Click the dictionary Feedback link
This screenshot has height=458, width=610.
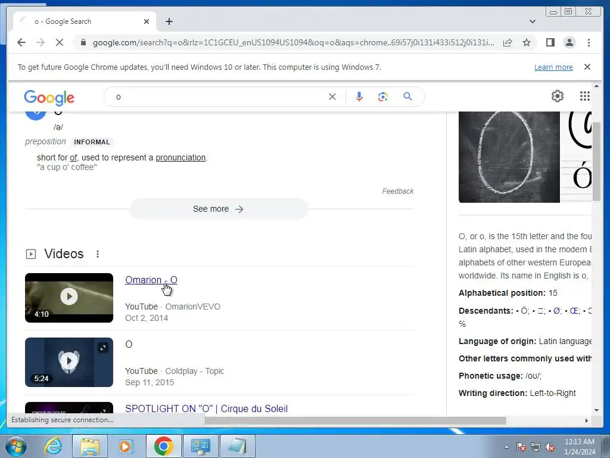(397, 191)
